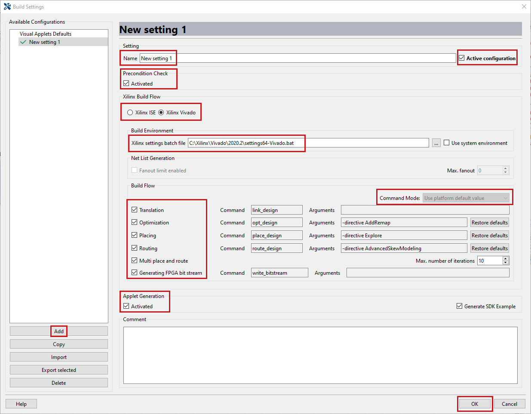The image size is (531, 414).
Task: Open the batch file browse dialog
Action: pyautogui.click(x=436, y=142)
